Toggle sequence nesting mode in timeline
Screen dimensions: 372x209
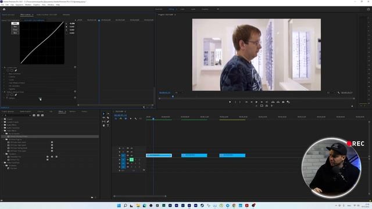[x=116, y=118]
